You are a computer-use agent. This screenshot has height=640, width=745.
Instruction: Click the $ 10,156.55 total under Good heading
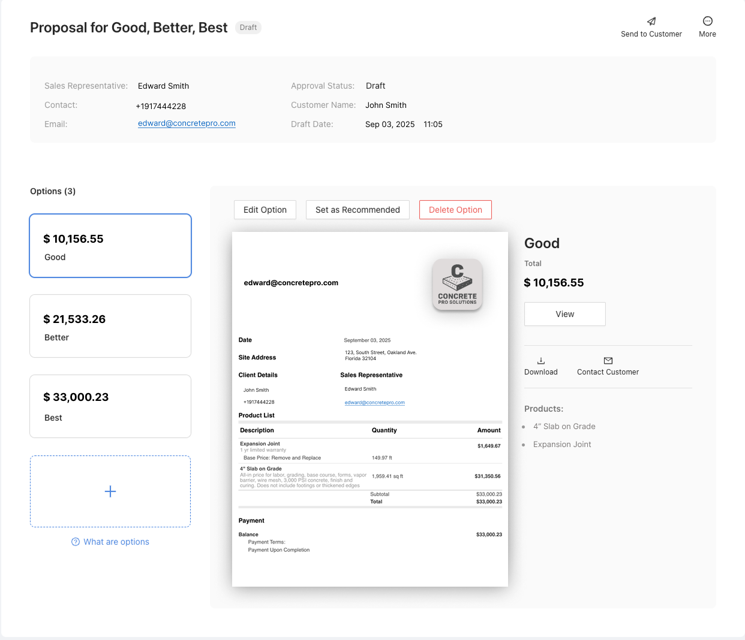[x=554, y=283]
